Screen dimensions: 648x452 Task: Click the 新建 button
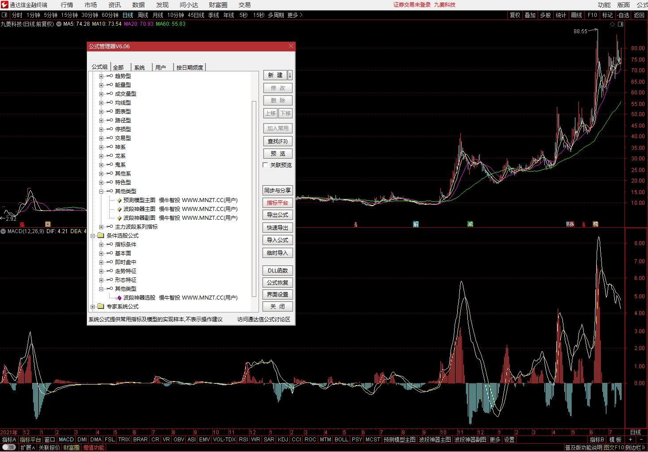[275, 75]
